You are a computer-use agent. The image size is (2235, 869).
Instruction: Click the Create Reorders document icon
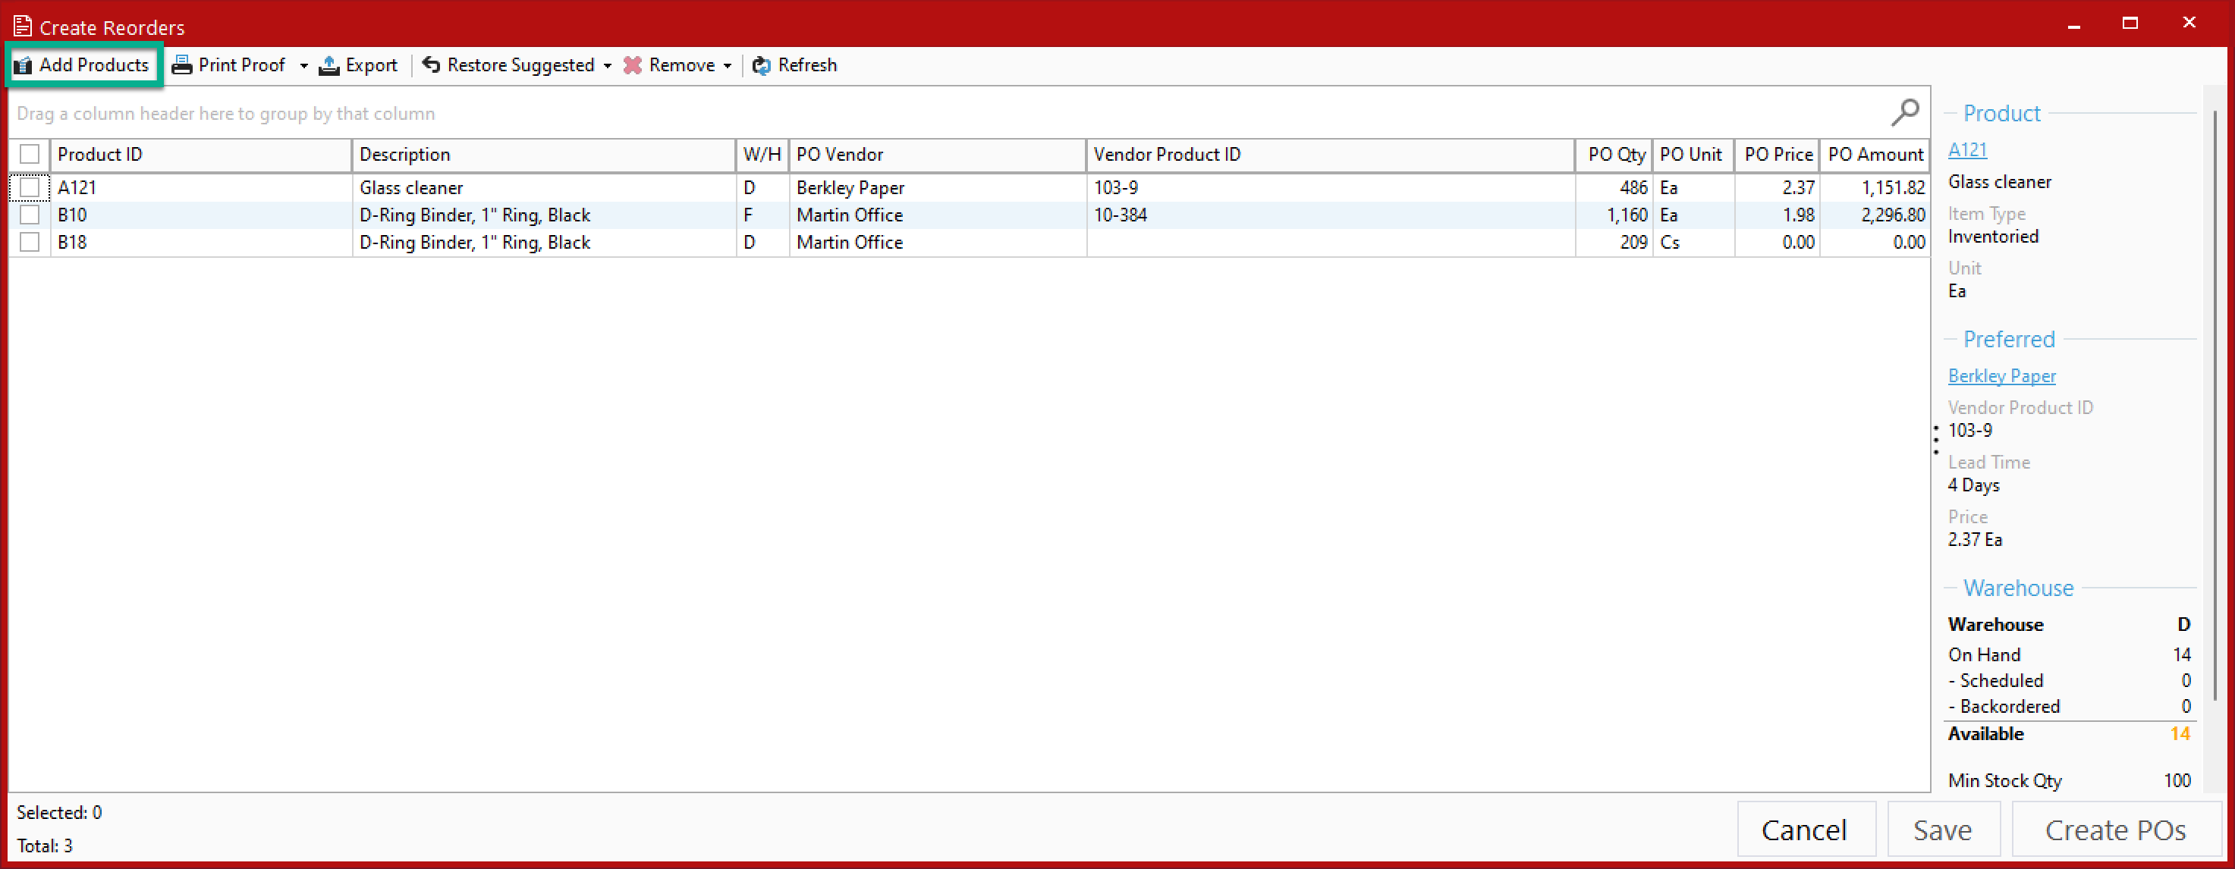point(23,25)
